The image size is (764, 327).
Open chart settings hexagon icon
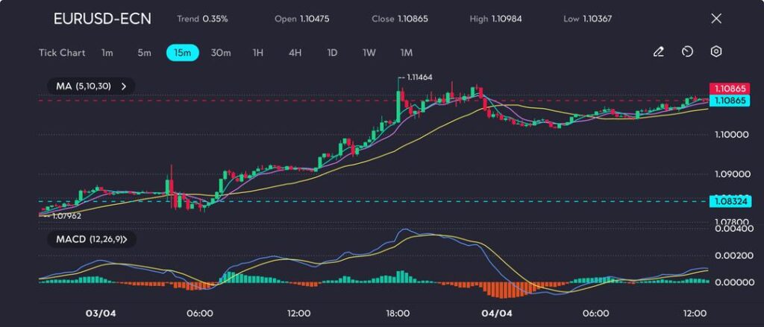tap(716, 52)
